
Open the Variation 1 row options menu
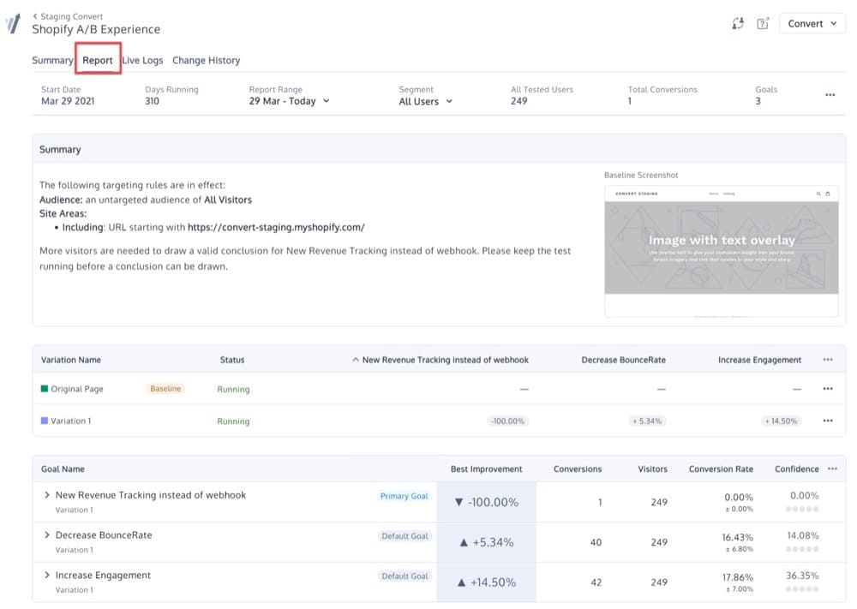pyautogui.click(x=828, y=421)
